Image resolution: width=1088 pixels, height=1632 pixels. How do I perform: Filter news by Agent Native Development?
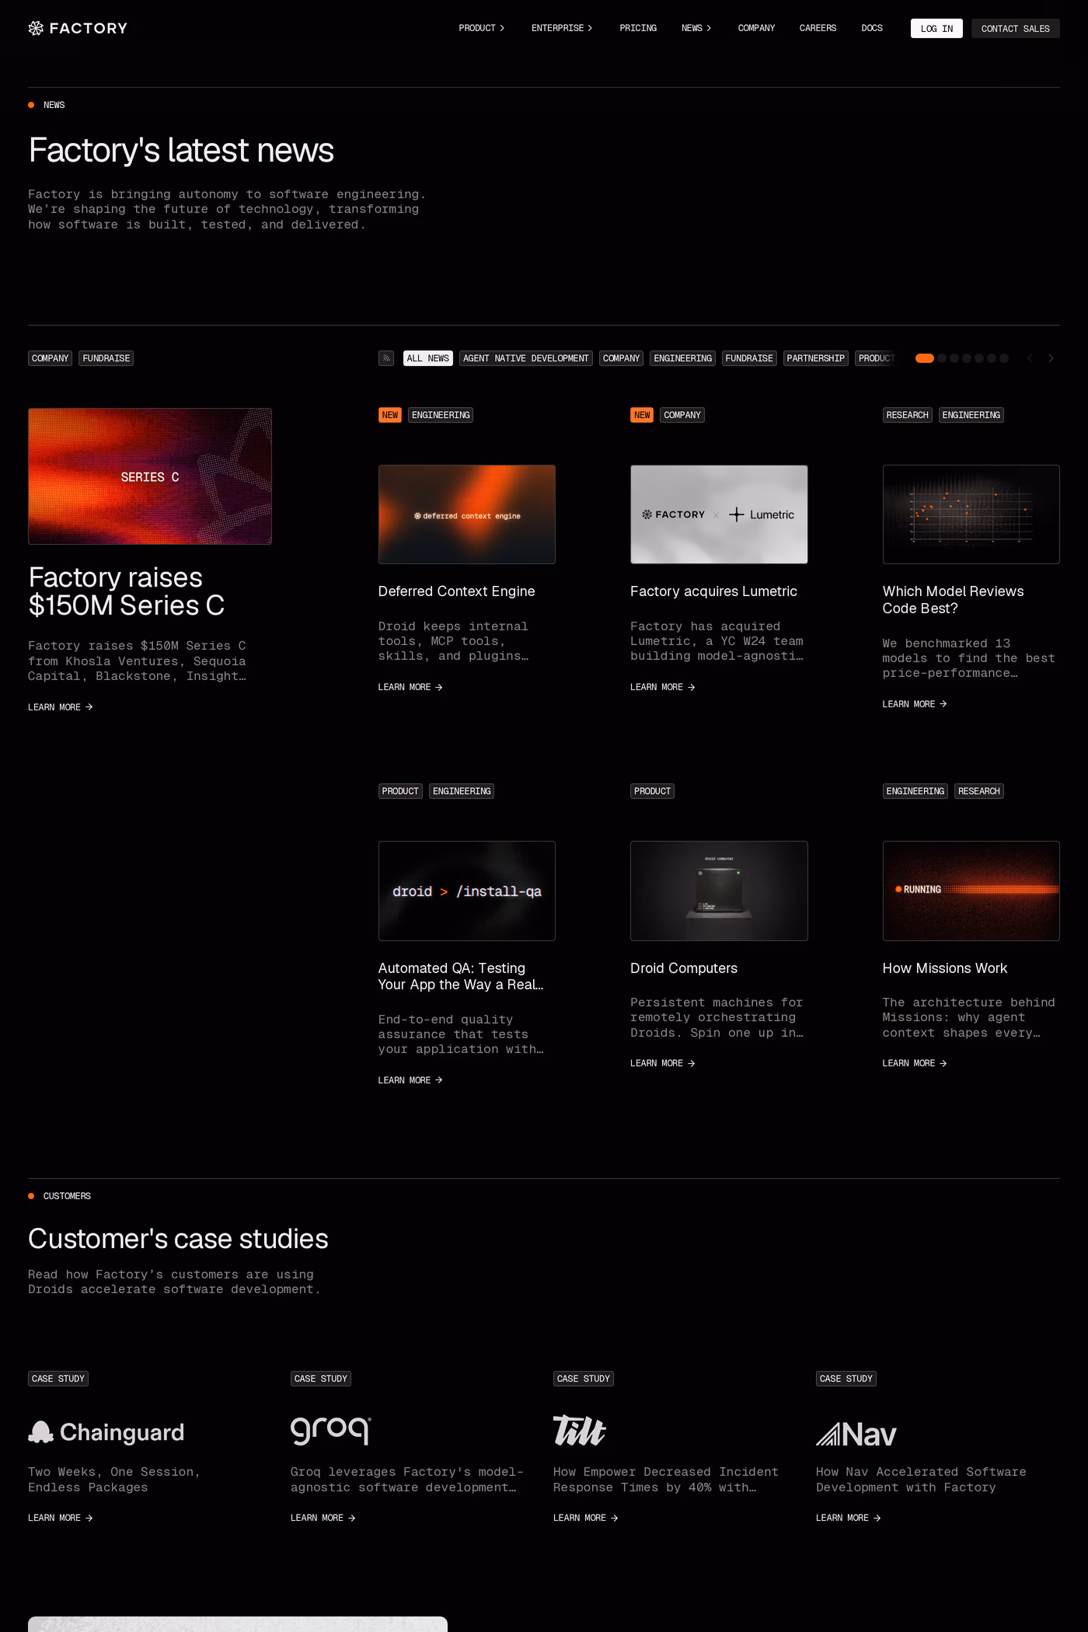tap(526, 358)
